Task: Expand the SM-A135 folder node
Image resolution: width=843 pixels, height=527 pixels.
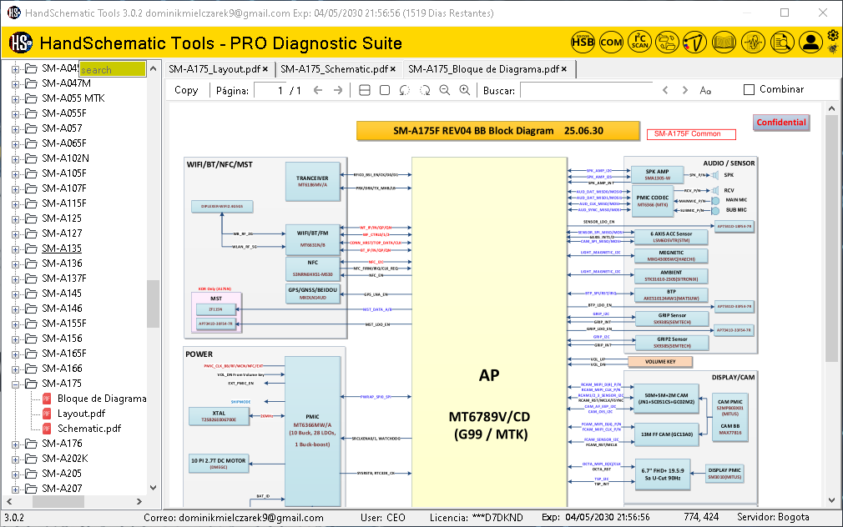Action: click(x=16, y=248)
